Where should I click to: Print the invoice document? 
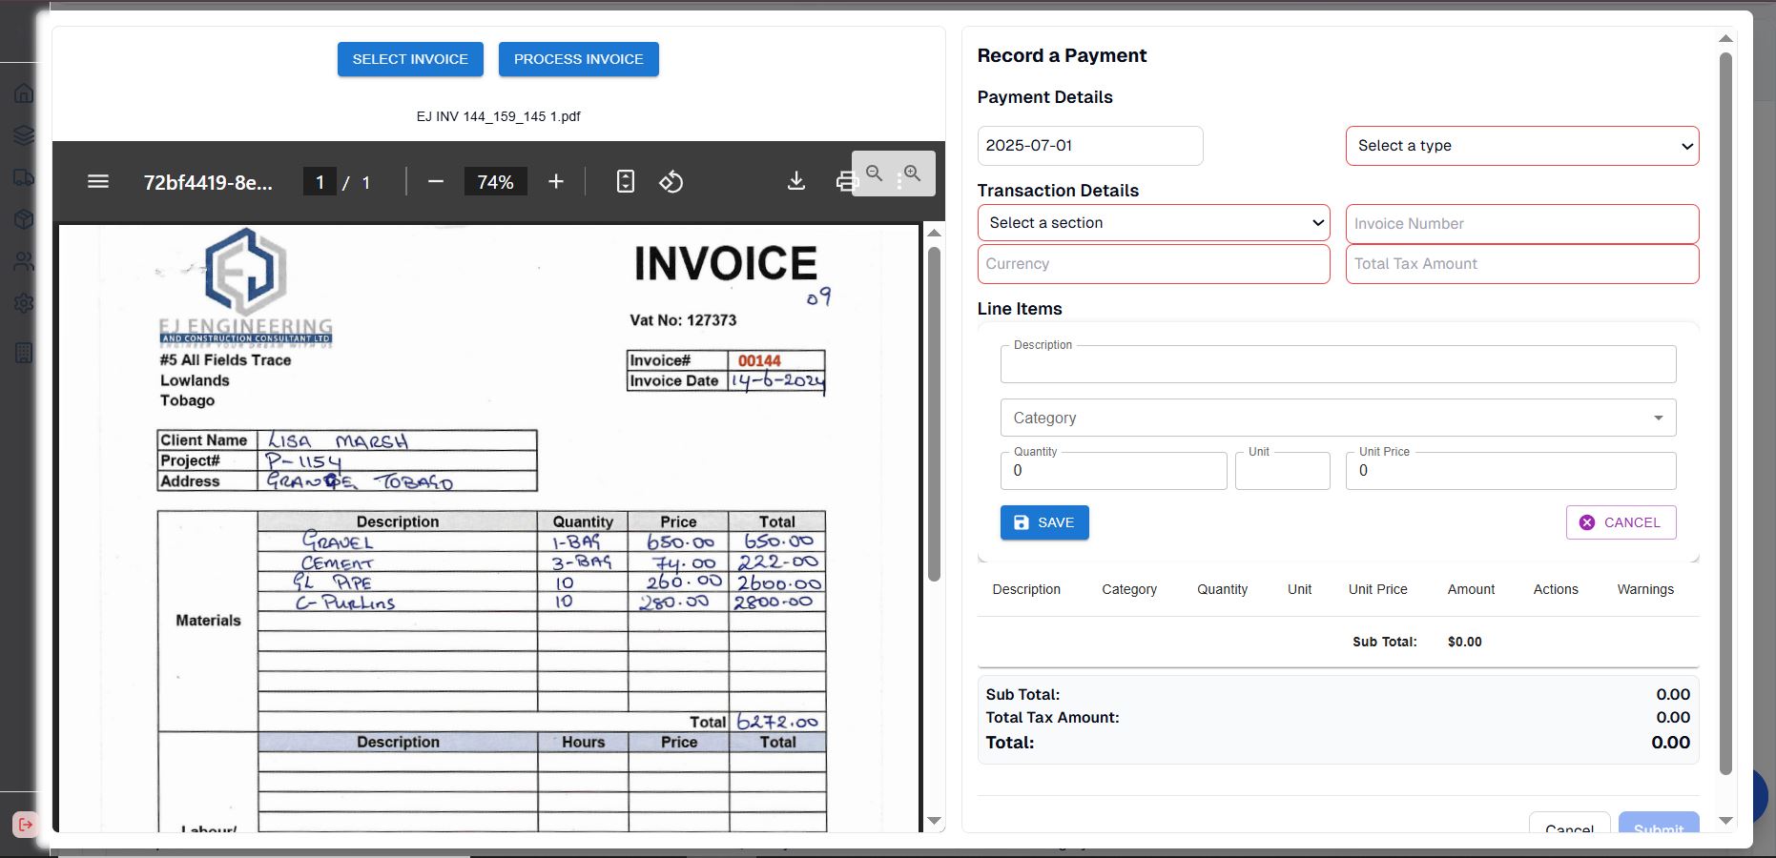tap(848, 180)
